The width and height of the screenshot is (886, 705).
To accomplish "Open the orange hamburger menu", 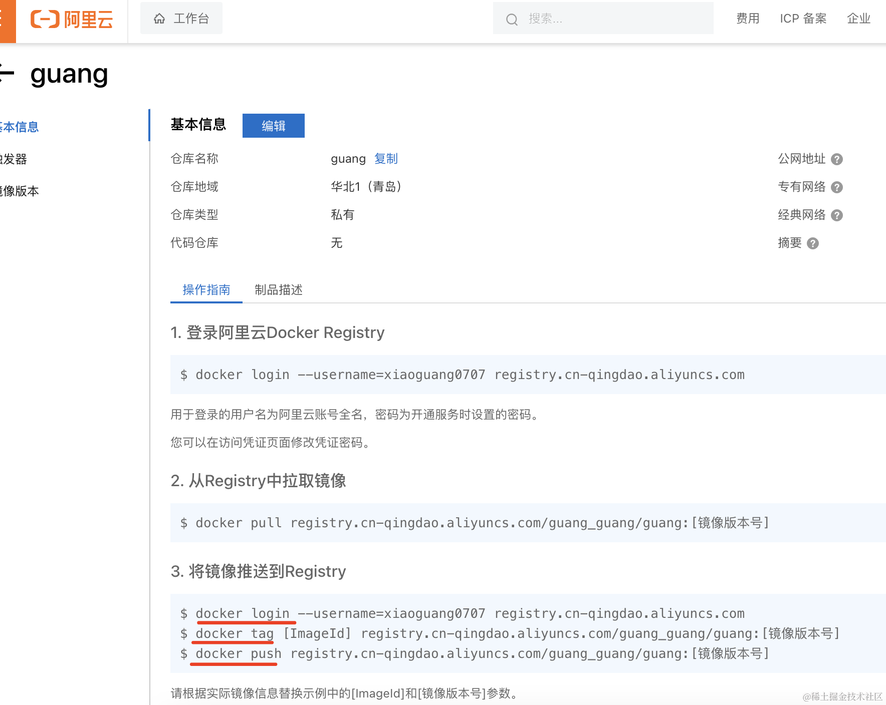I will click(7, 21).
